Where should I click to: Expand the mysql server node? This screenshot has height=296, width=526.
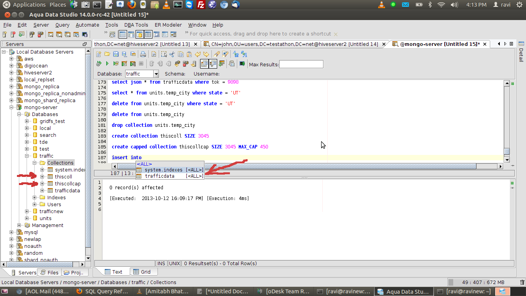[x=12, y=232]
